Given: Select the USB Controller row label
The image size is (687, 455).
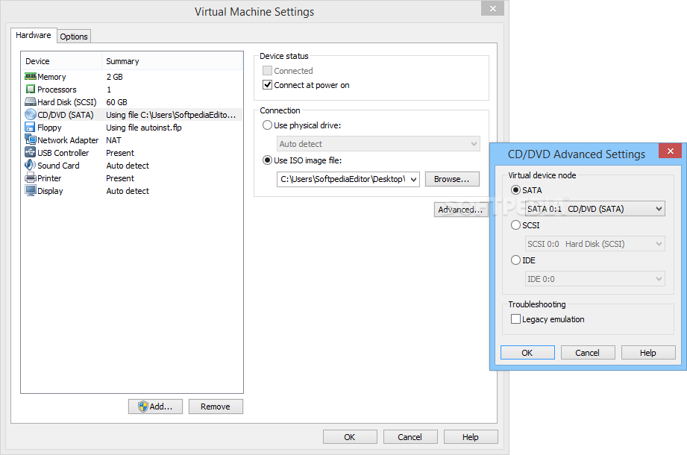Looking at the screenshot, I should tap(63, 153).
